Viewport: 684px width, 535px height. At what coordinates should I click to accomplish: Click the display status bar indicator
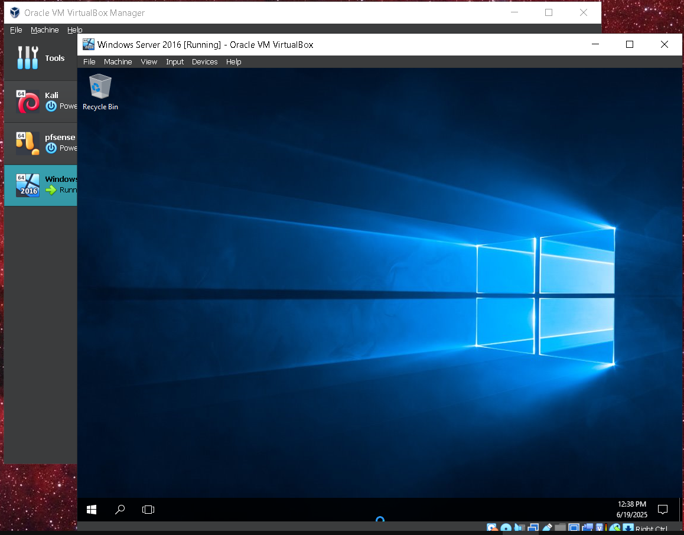pos(574,527)
